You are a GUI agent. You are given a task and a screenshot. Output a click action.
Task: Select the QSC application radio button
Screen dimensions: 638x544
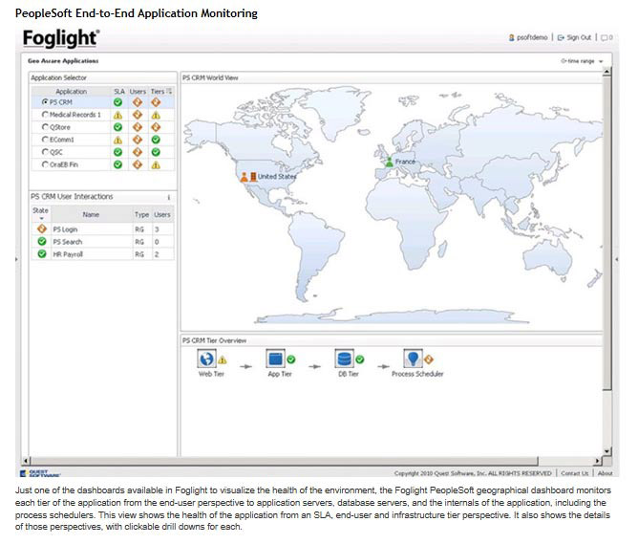pyautogui.click(x=45, y=152)
